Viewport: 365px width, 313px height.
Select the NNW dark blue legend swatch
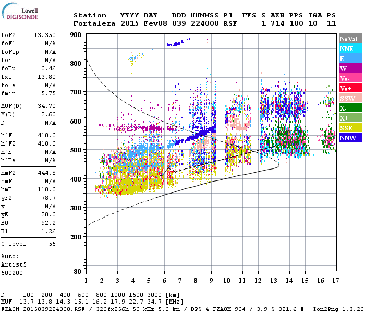(350, 137)
